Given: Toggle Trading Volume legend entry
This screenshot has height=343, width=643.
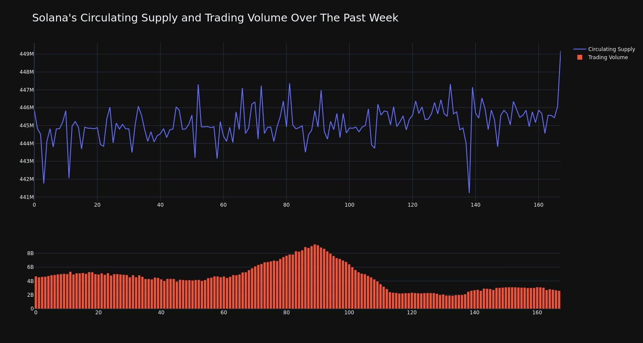Looking at the screenshot, I should coord(604,57).
